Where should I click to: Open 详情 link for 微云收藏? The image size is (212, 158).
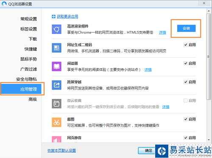point(166,107)
